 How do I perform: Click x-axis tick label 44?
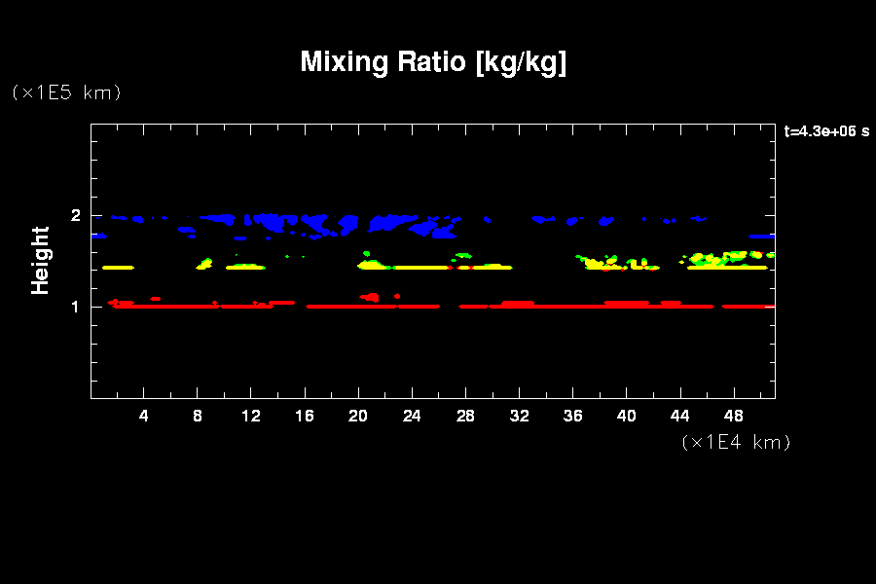(x=679, y=416)
